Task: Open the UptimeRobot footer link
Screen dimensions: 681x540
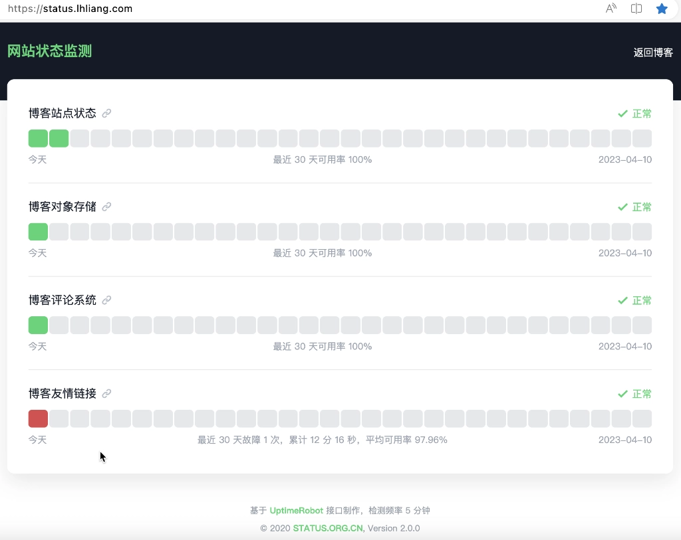Action: point(296,511)
